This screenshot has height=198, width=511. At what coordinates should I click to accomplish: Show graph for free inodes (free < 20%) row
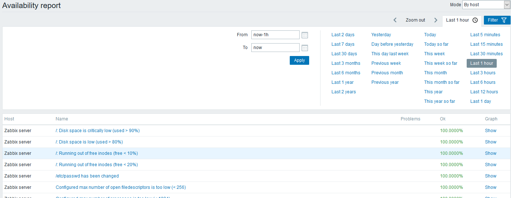(x=490, y=165)
